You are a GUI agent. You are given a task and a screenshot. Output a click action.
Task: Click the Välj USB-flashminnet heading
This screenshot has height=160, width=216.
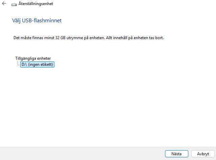tap(37, 21)
